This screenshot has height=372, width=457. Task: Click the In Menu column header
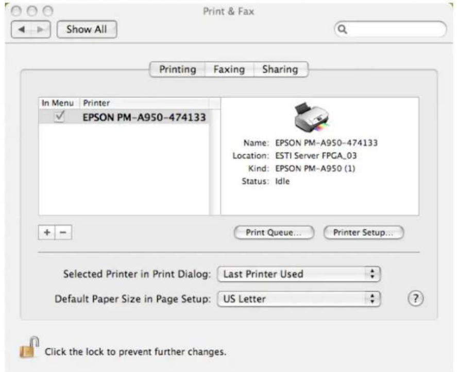(x=58, y=103)
